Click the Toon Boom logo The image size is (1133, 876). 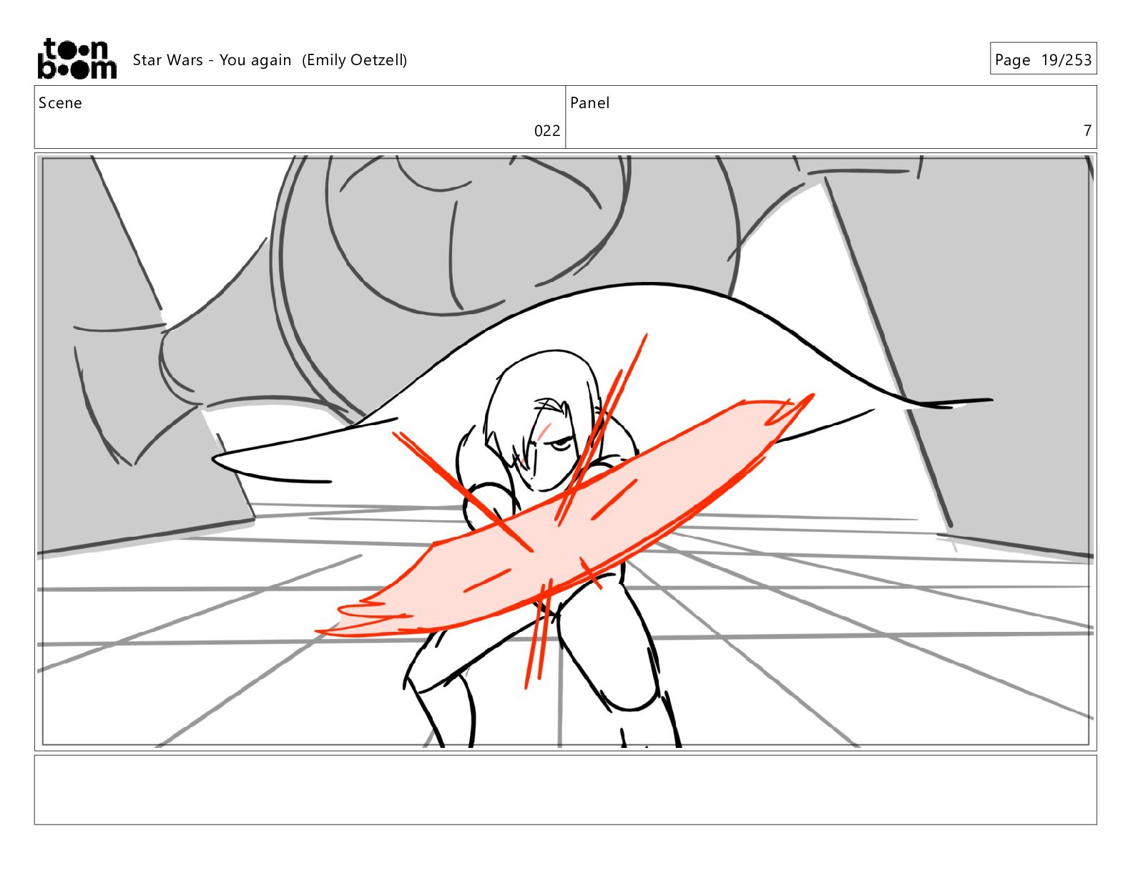tap(77, 59)
